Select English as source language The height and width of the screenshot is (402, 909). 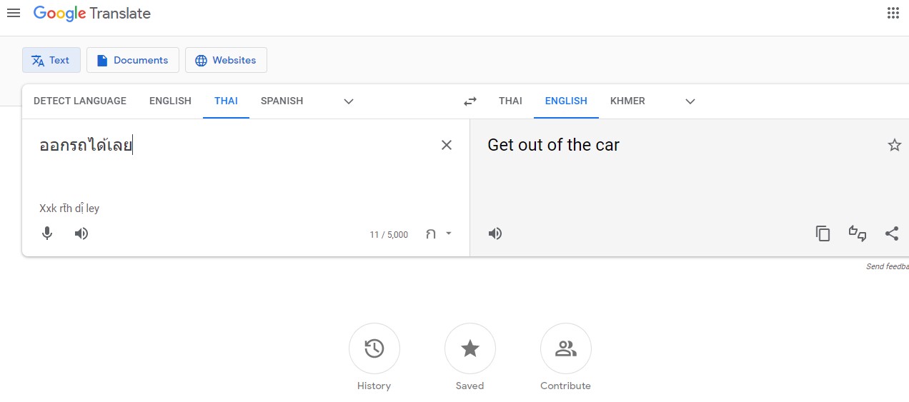point(170,101)
